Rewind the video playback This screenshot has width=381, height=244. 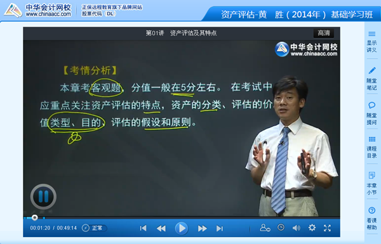pos(161,228)
